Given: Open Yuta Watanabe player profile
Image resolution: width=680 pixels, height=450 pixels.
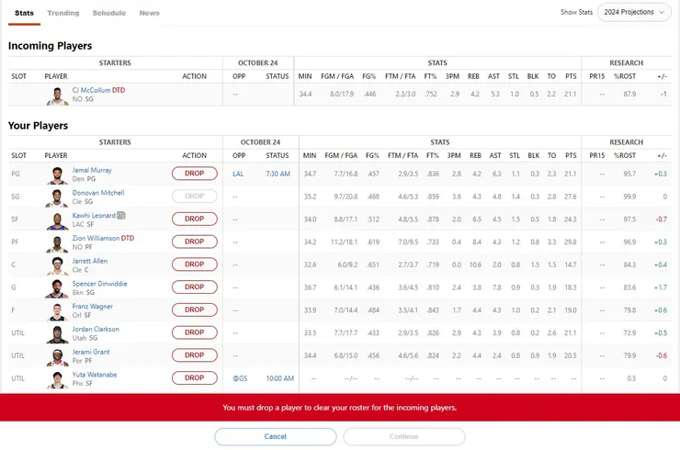Looking at the screenshot, I should tap(95, 375).
